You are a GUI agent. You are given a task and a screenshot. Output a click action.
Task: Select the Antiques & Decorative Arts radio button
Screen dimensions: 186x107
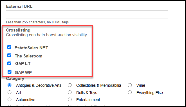click(10, 85)
